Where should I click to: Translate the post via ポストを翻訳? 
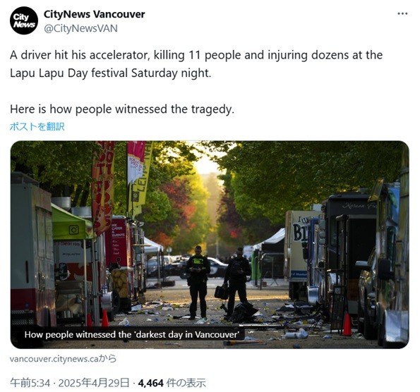tap(37, 127)
